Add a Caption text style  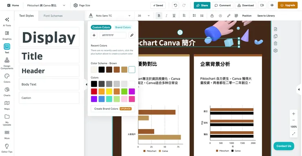pos(49,98)
